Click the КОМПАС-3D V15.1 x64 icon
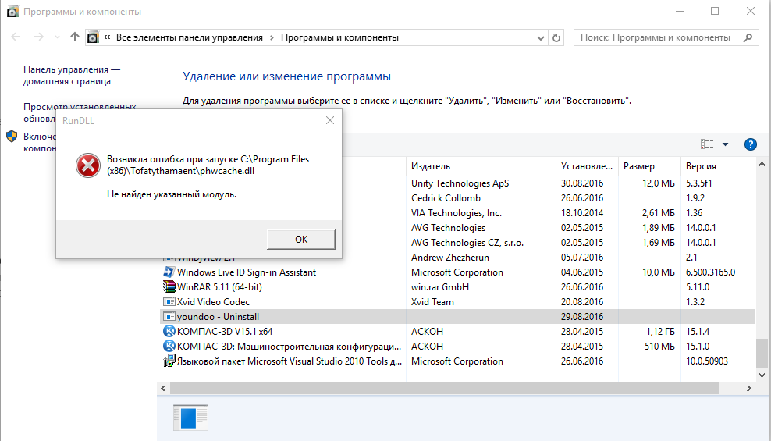Image resolution: width=771 pixels, height=441 pixels. pos(169,331)
